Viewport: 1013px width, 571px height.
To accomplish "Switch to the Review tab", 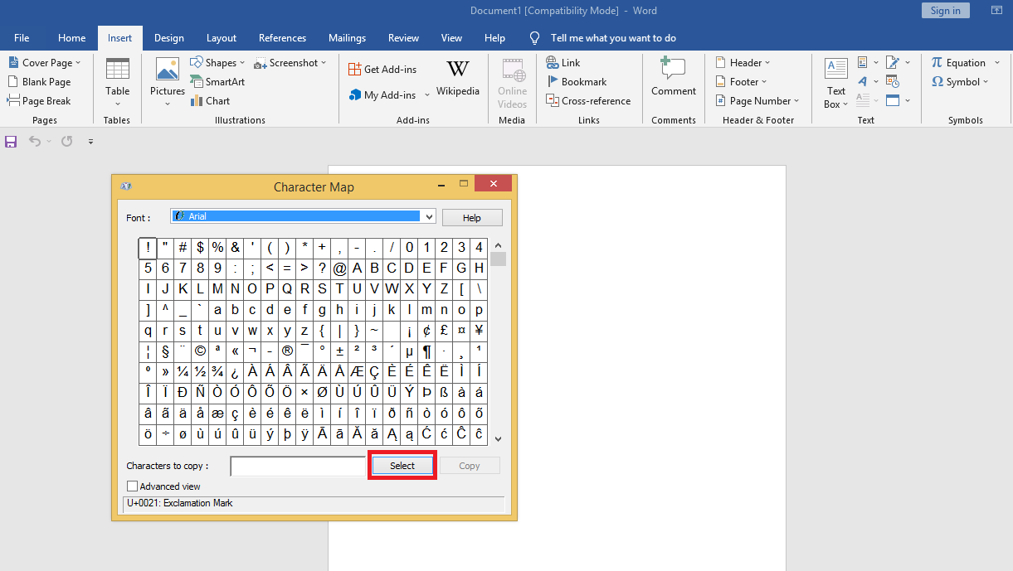I will [403, 38].
